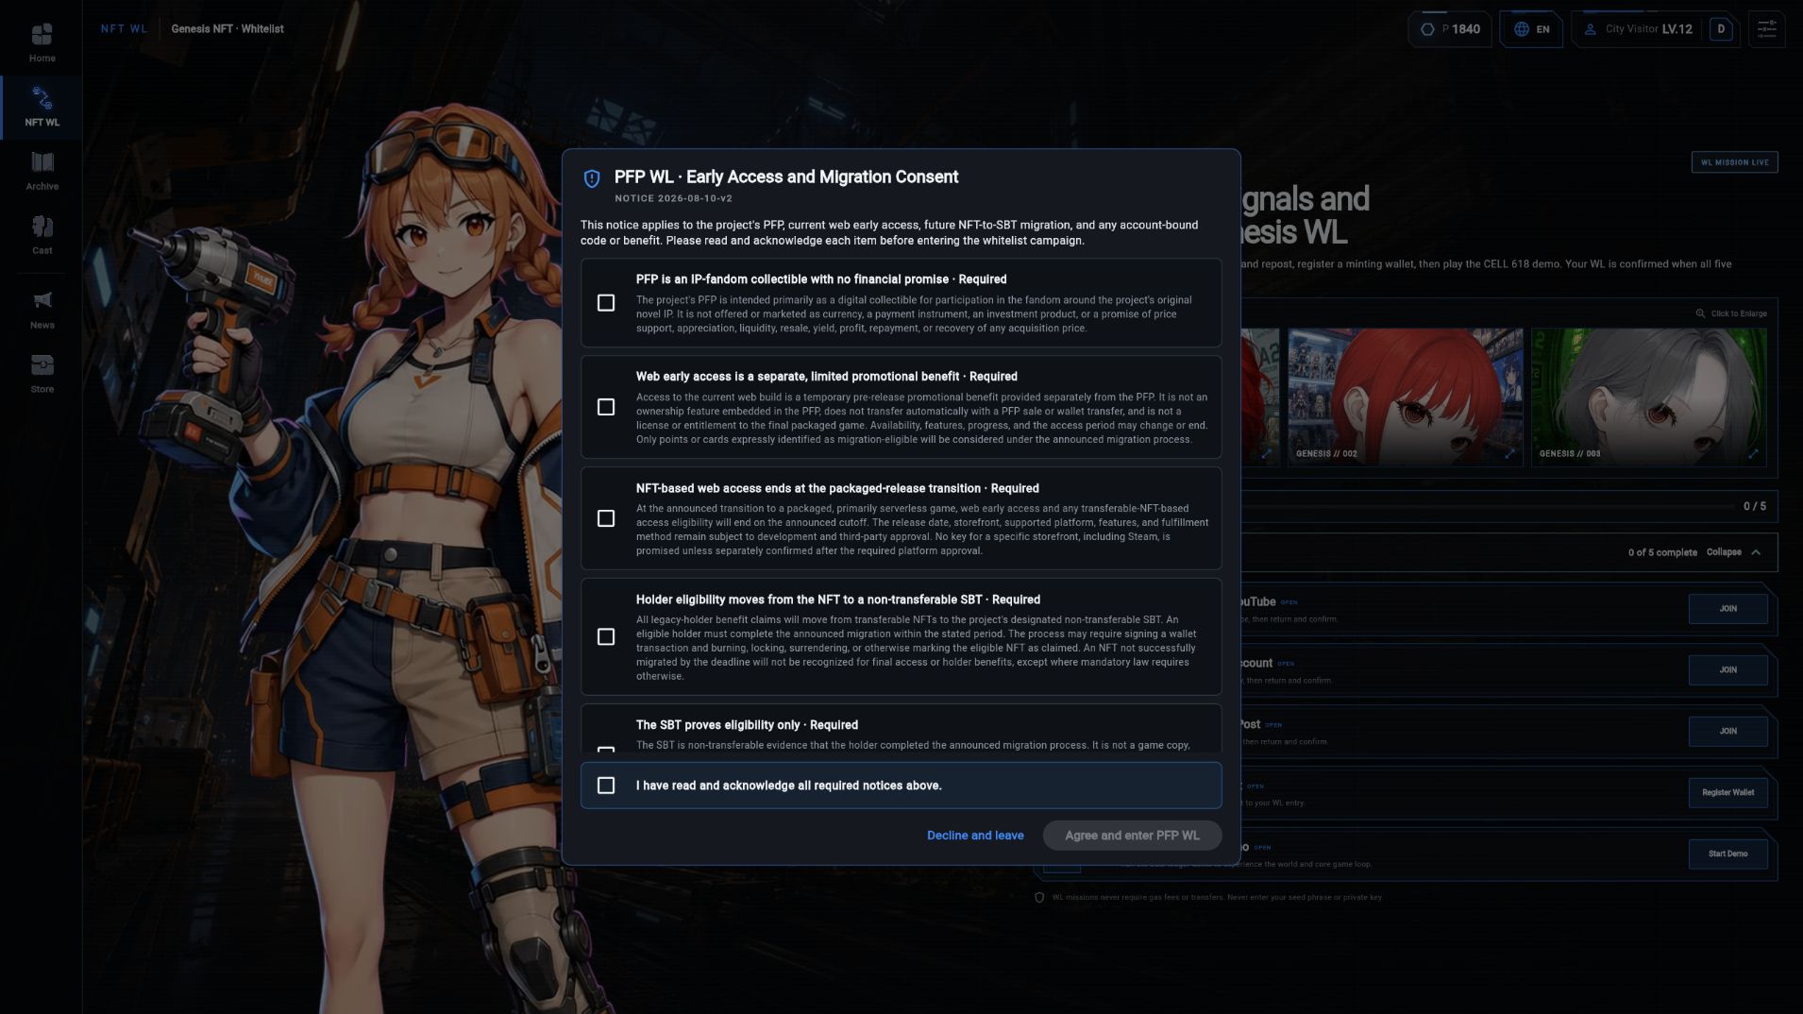Go to the Cast sidebar section
Screen dimensions: 1803x1014
click(42, 236)
